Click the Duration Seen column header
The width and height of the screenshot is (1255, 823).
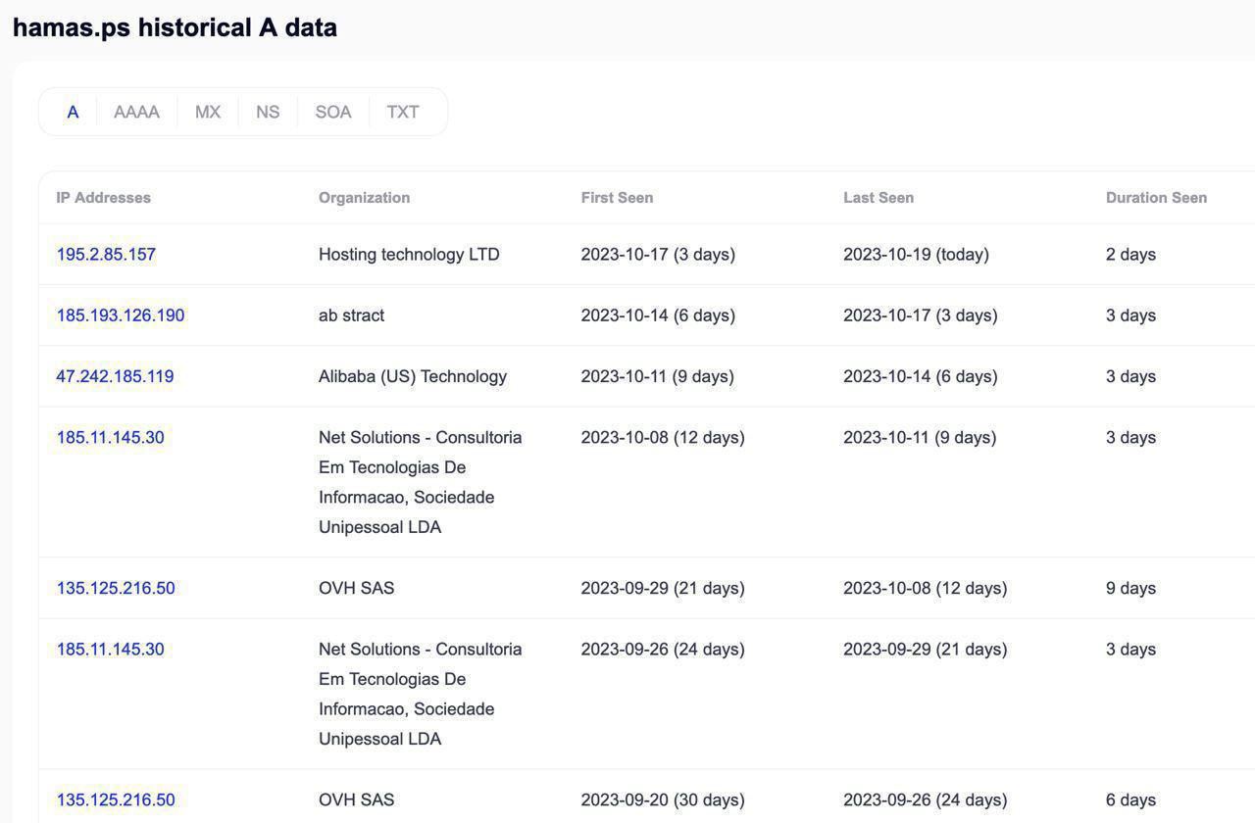tap(1156, 198)
